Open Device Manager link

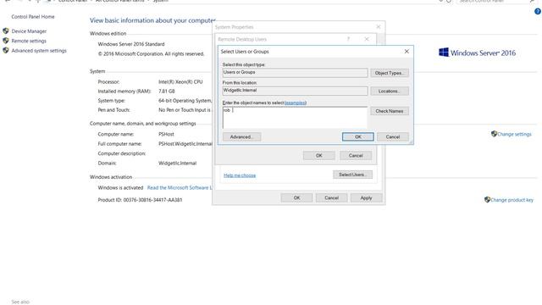coord(29,31)
